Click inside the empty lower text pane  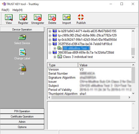[89, 115]
